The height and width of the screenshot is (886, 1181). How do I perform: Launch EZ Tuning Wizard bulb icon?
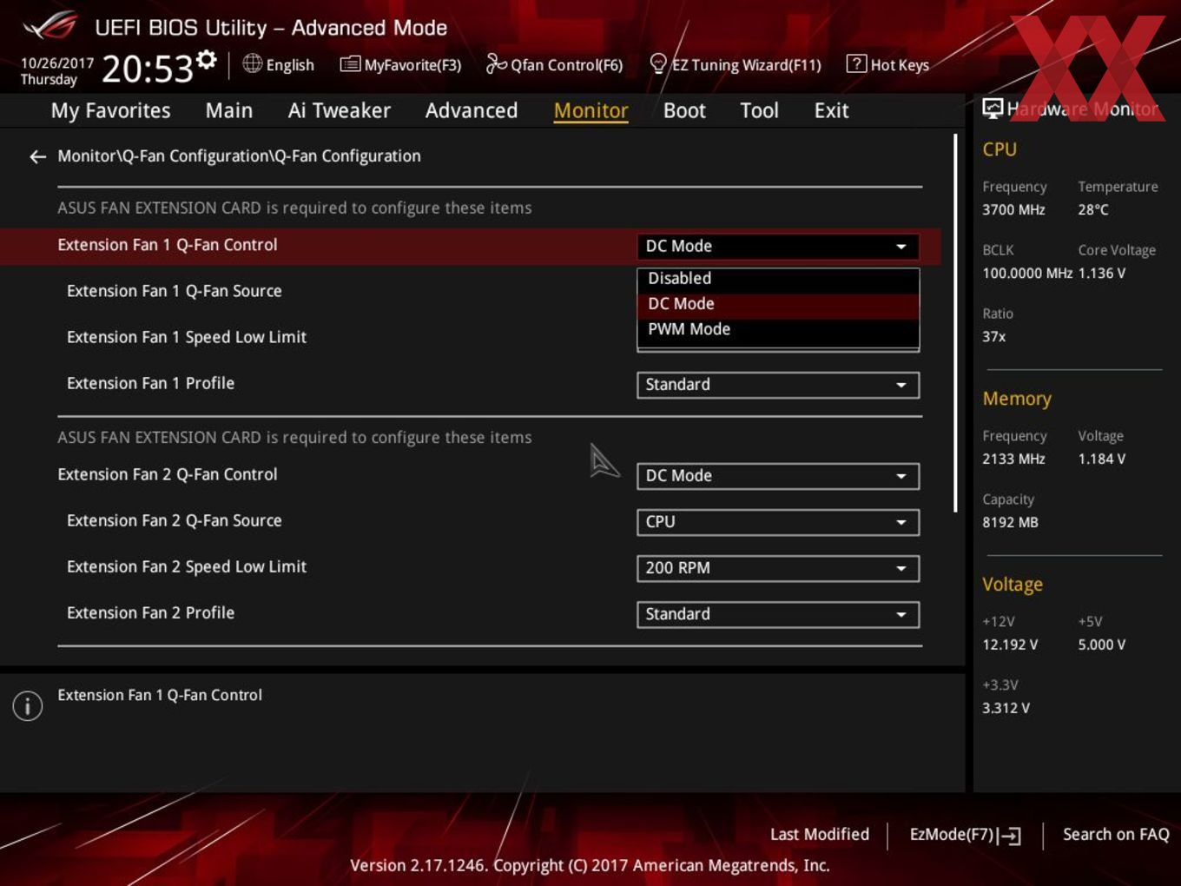point(658,63)
